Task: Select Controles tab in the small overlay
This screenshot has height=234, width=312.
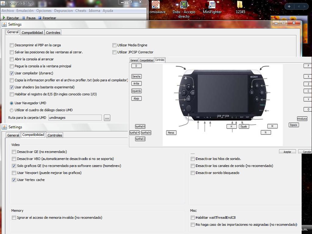Action: tap(160, 60)
